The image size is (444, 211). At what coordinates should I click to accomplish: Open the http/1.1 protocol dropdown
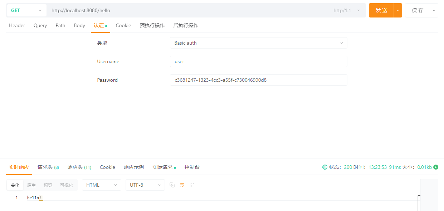[347, 10]
